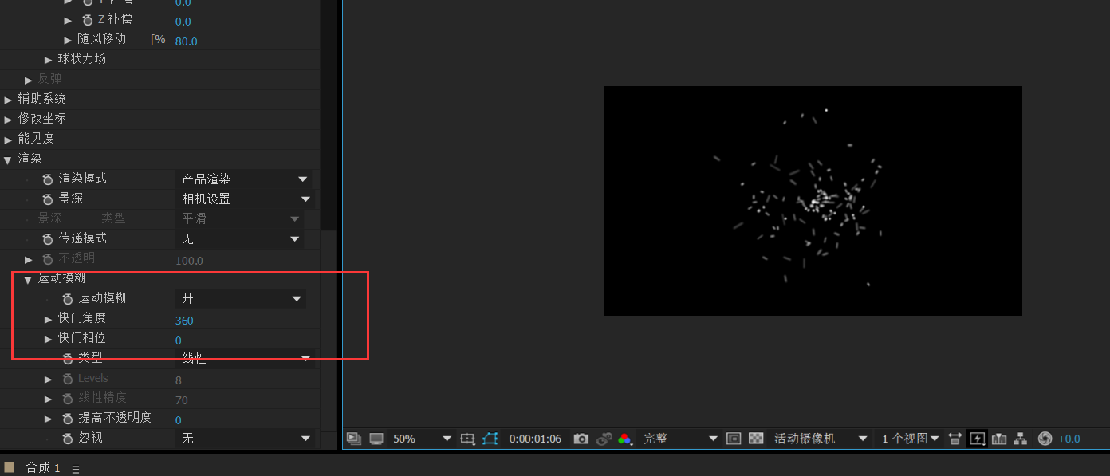This screenshot has height=476, width=1110.
Task: Click the Levels value 8
Action: pyautogui.click(x=179, y=380)
